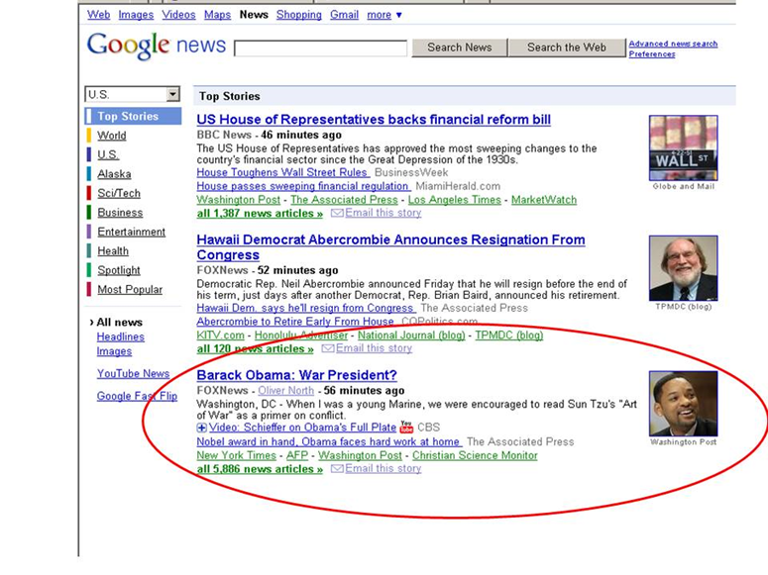Open 'Nobel award in hand' article
This screenshot has width=768, height=575.
[x=329, y=441]
